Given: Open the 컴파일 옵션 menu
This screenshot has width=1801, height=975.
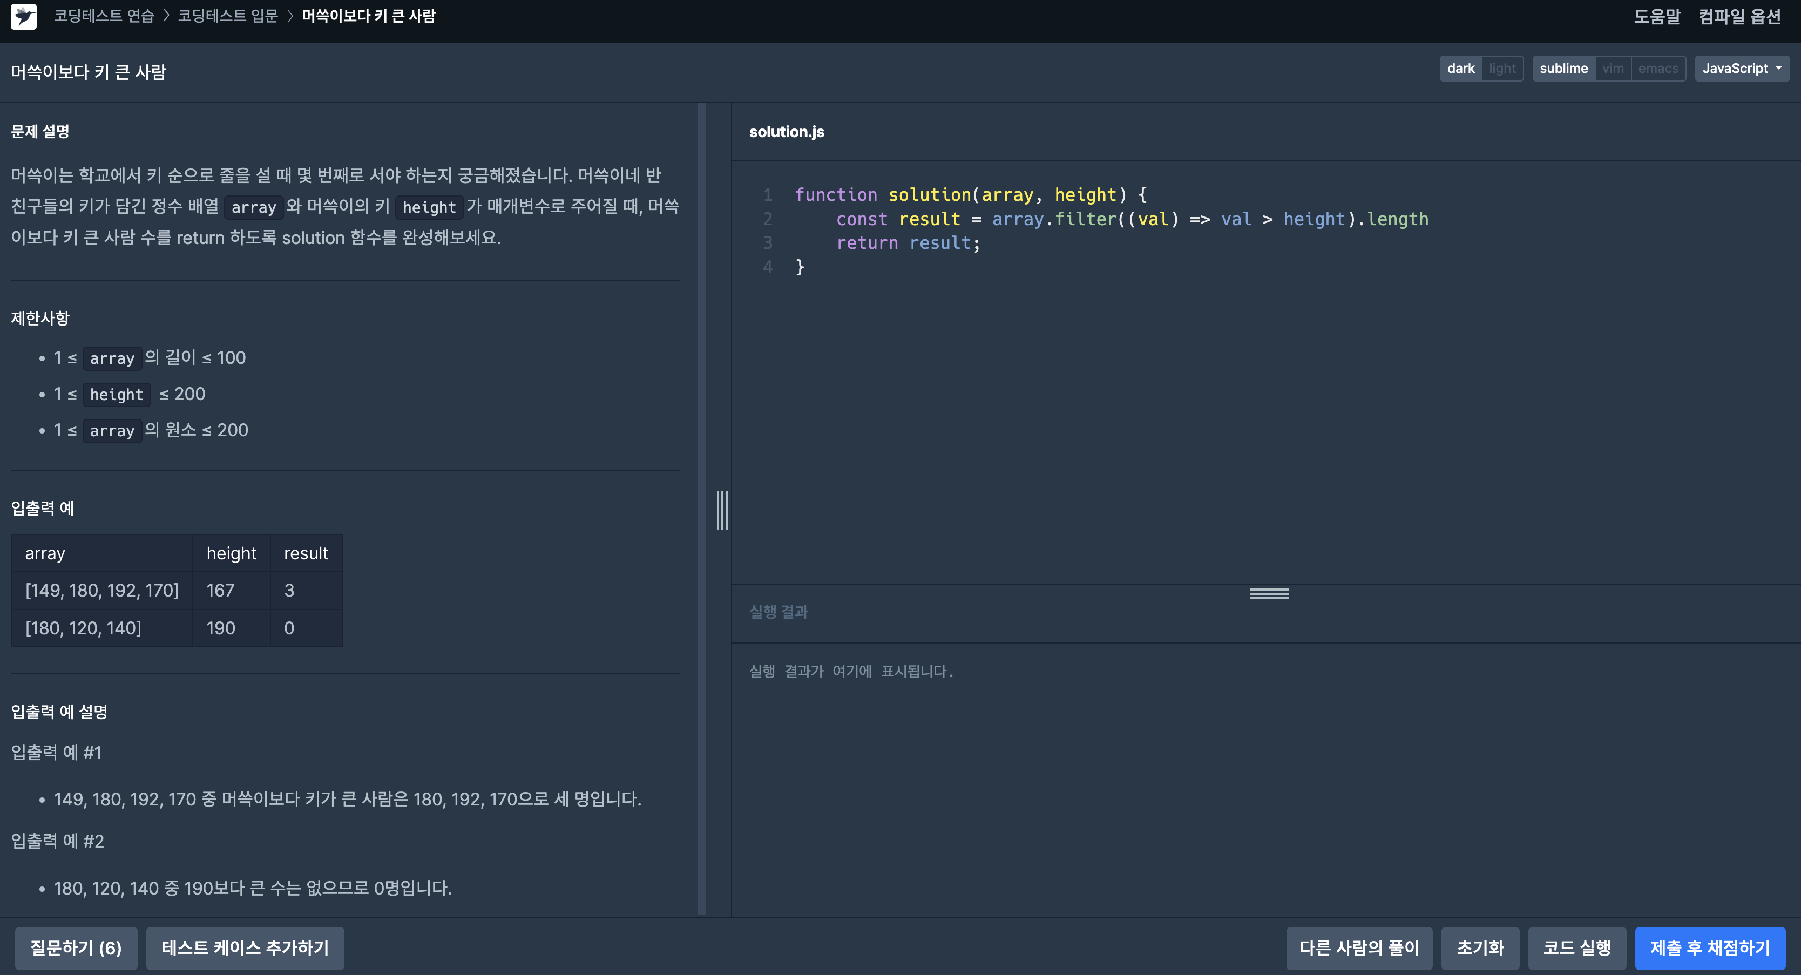Looking at the screenshot, I should pyautogui.click(x=1739, y=16).
